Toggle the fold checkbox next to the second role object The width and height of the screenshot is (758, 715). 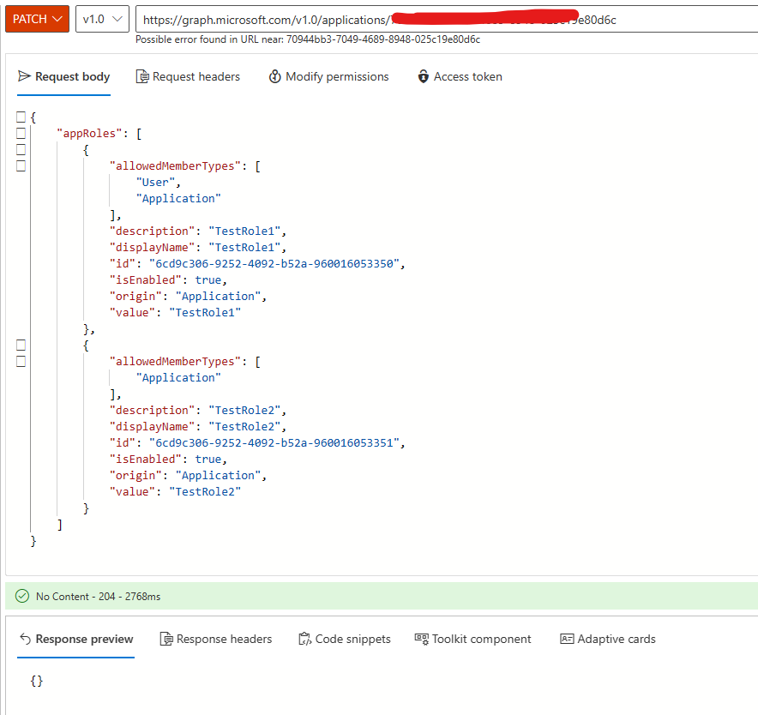pyautogui.click(x=21, y=345)
